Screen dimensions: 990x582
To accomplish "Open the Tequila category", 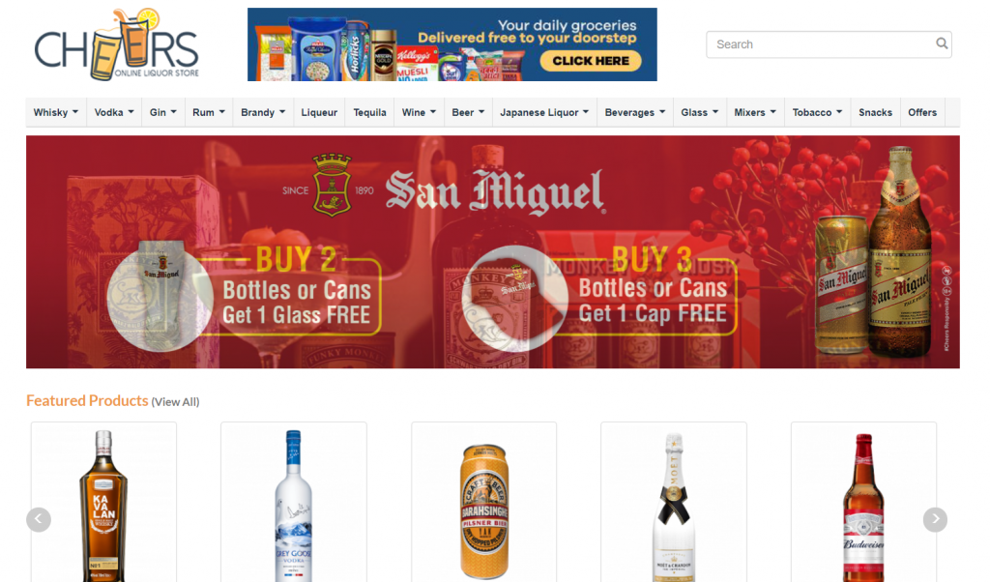I will coord(368,112).
